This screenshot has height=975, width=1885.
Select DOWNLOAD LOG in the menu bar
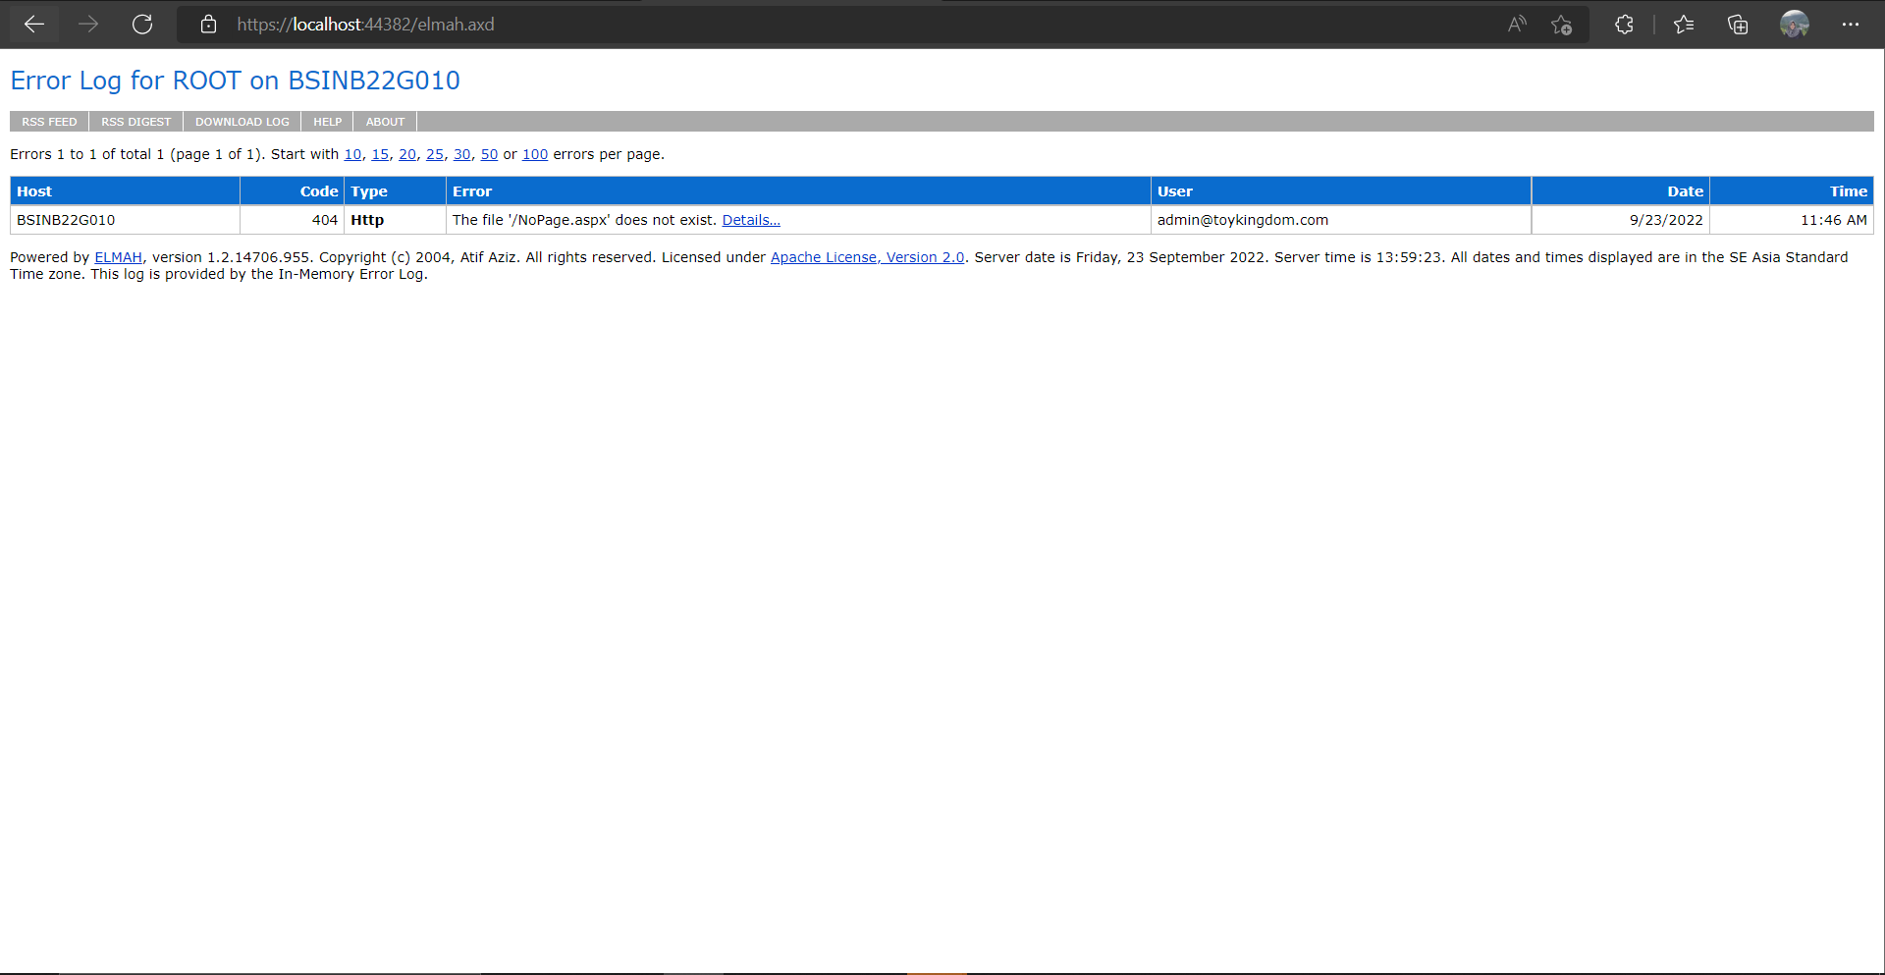[242, 122]
